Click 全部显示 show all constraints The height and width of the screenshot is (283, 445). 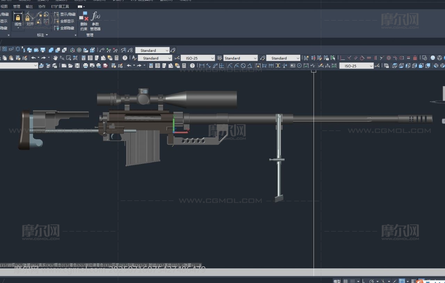click(65, 21)
